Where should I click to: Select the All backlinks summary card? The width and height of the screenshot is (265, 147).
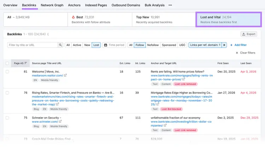[x=35, y=19]
